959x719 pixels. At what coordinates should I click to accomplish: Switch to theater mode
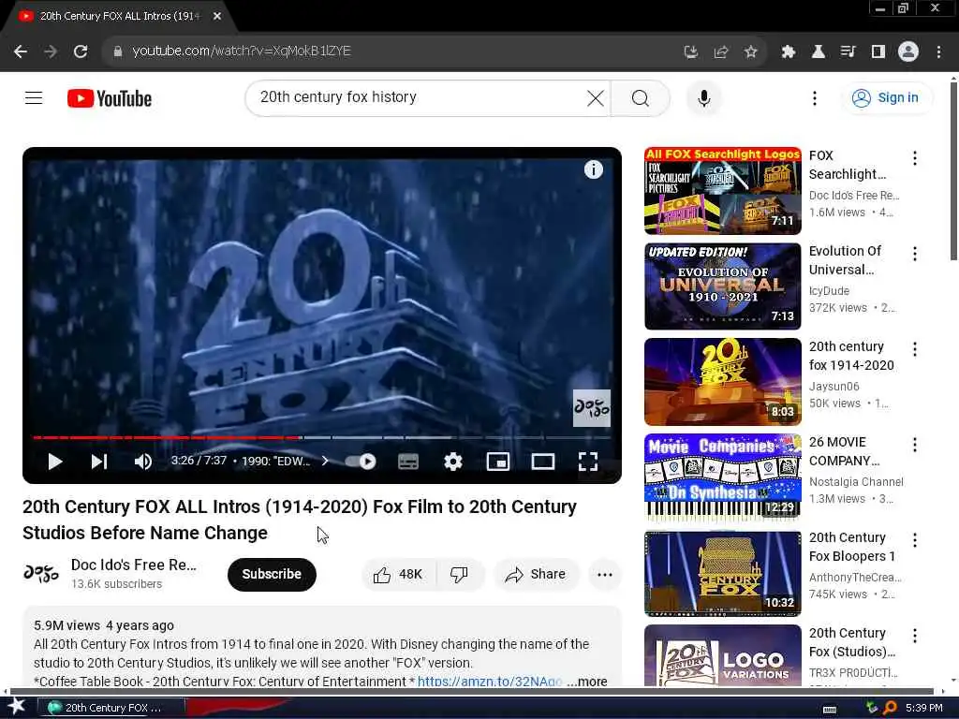542,462
